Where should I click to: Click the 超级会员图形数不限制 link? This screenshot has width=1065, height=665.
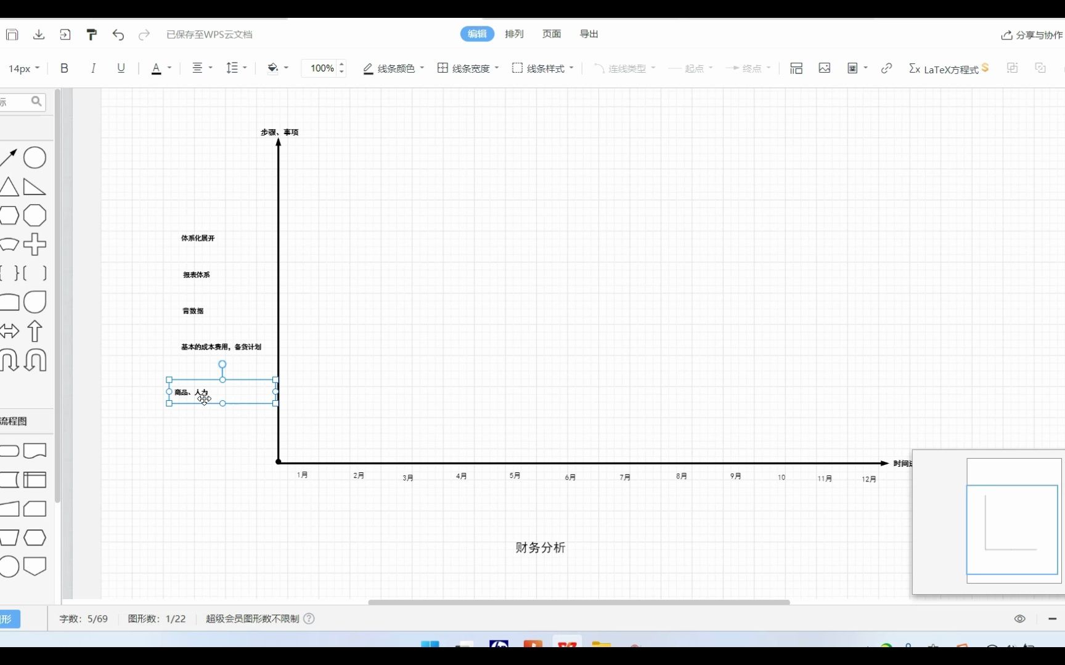(253, 619)
